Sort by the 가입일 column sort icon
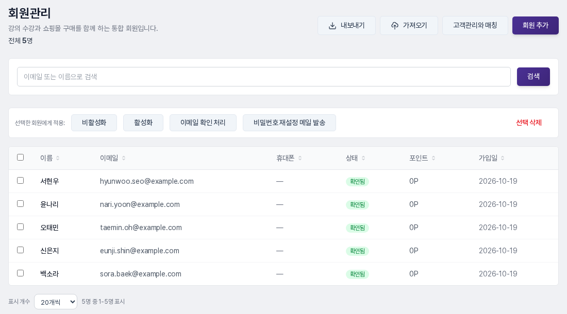 (x=503, y=158)
